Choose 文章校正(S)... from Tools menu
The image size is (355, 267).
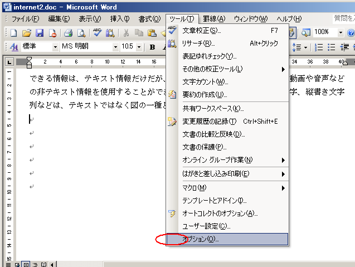click(x=227, y=30)
